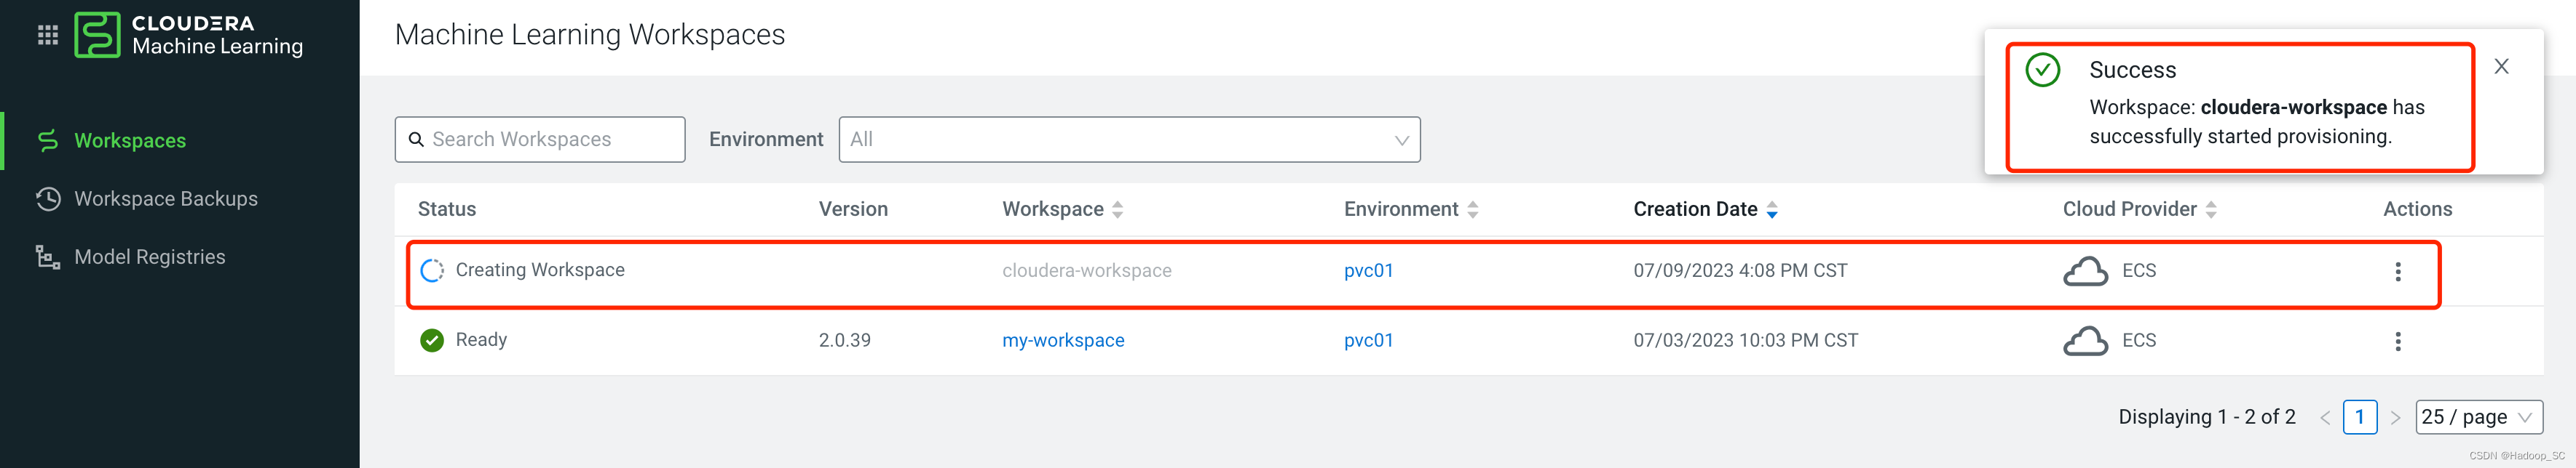Click the Workspace Backups clock icon
Screen dimensions: 2576x468
48,198
